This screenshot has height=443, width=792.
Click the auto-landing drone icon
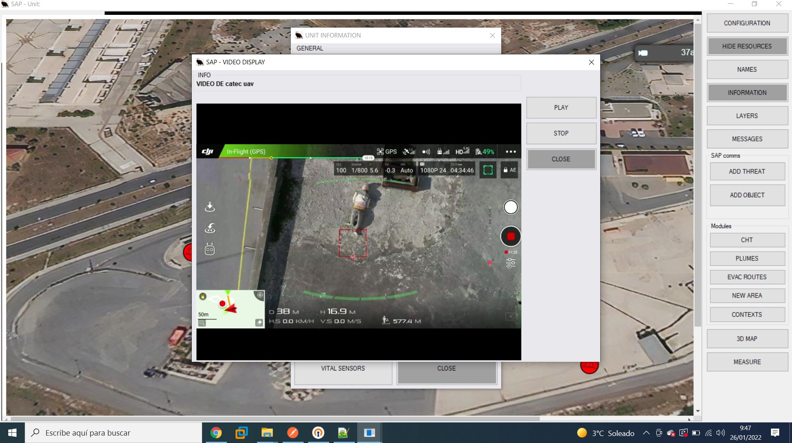point(210,207)
